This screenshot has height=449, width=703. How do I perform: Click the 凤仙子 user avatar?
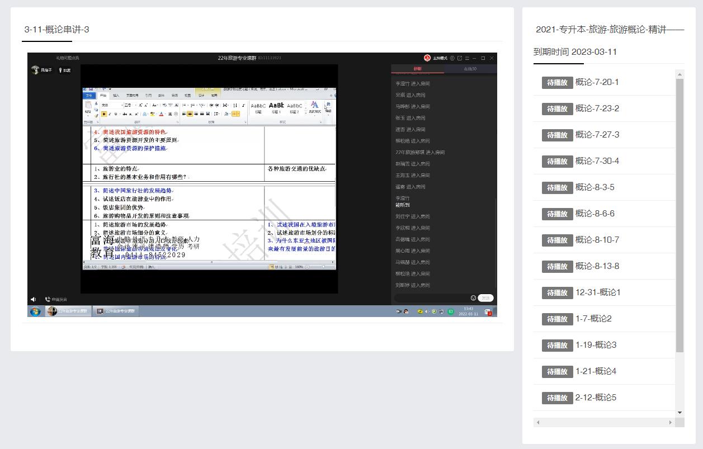tap(35, 70)
